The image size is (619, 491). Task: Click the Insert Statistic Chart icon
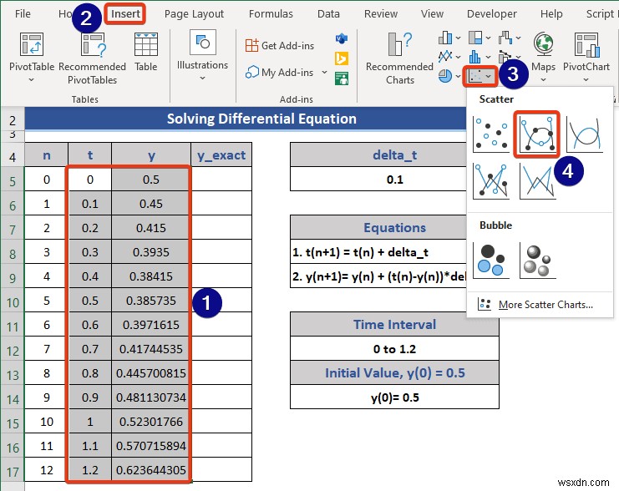coord(475,57)
